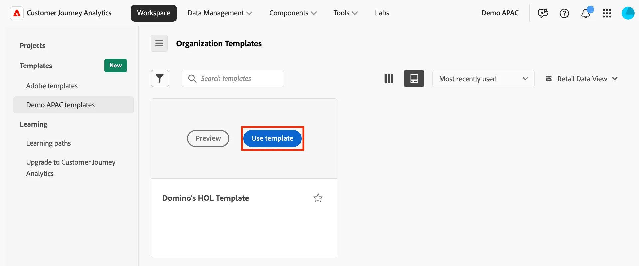Screen dimensions: 639x266
Task: Switch to card grid view icon
Action: pyautogui.click(x=414, y=79)
